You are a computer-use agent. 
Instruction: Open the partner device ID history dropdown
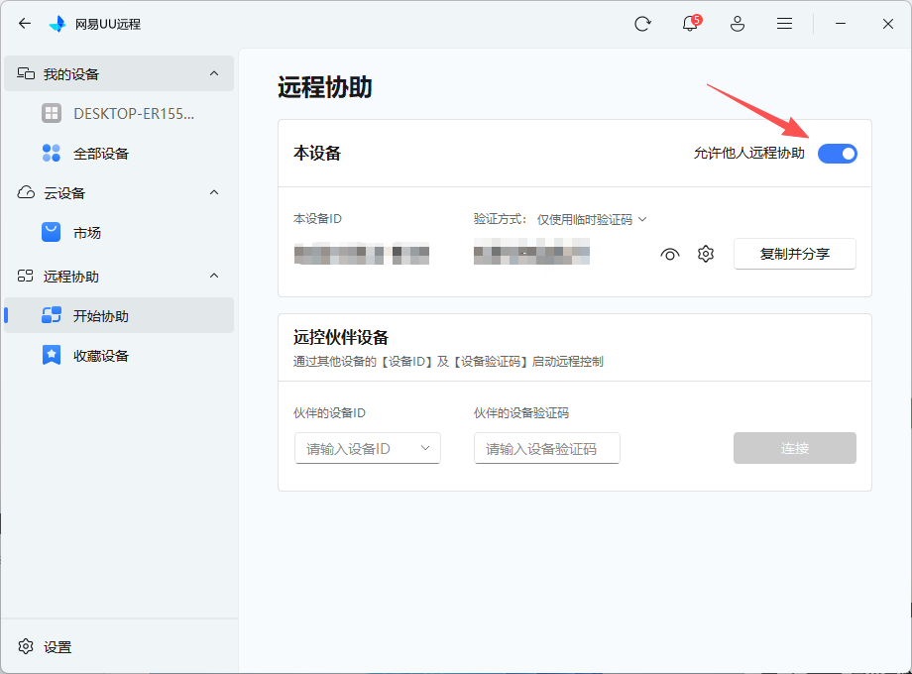click(x=427, y=448)
